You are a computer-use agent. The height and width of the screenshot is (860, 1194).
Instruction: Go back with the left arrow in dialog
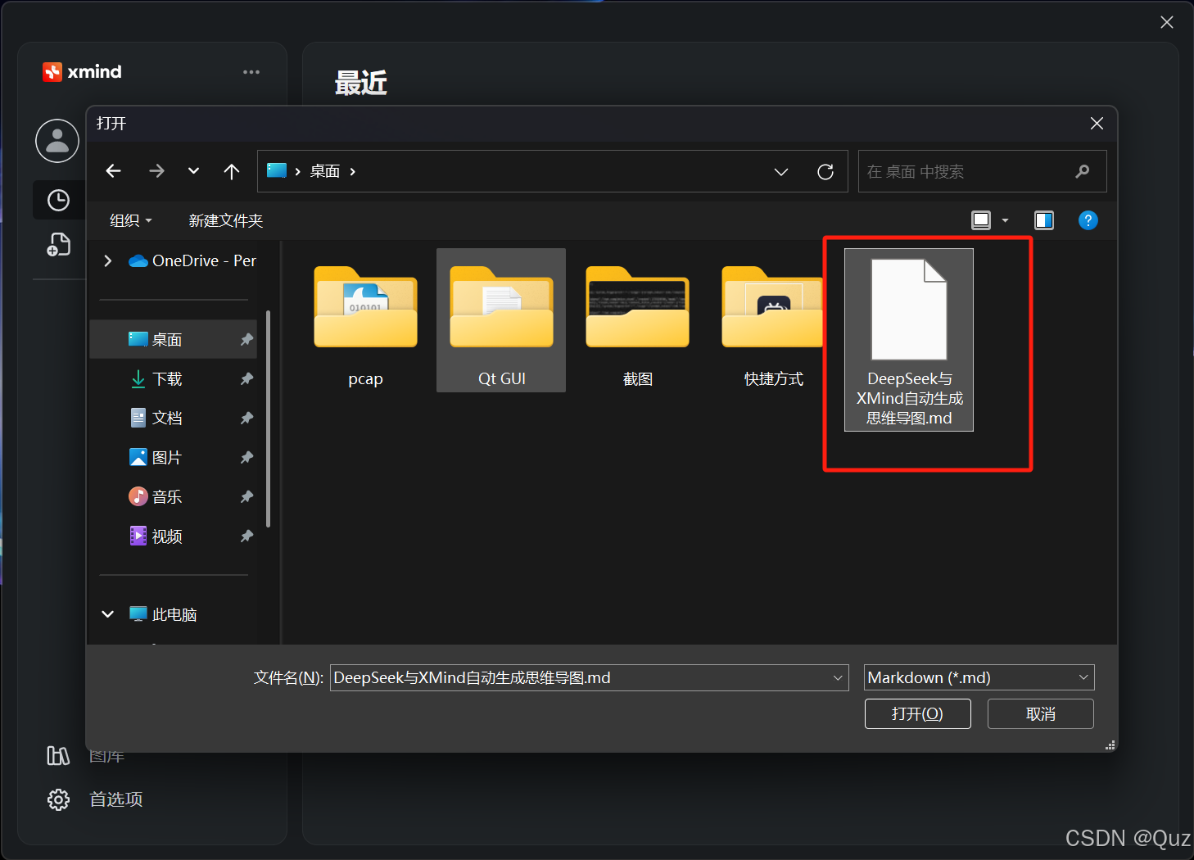[114, 171]
